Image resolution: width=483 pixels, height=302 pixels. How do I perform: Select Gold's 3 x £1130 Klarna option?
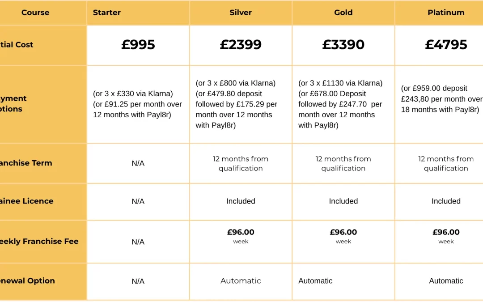pos(340,83)
